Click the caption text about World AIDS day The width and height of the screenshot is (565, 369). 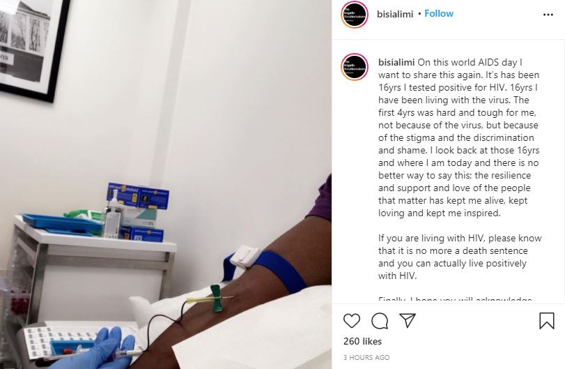pyautogui.click(x=459, y=137)
